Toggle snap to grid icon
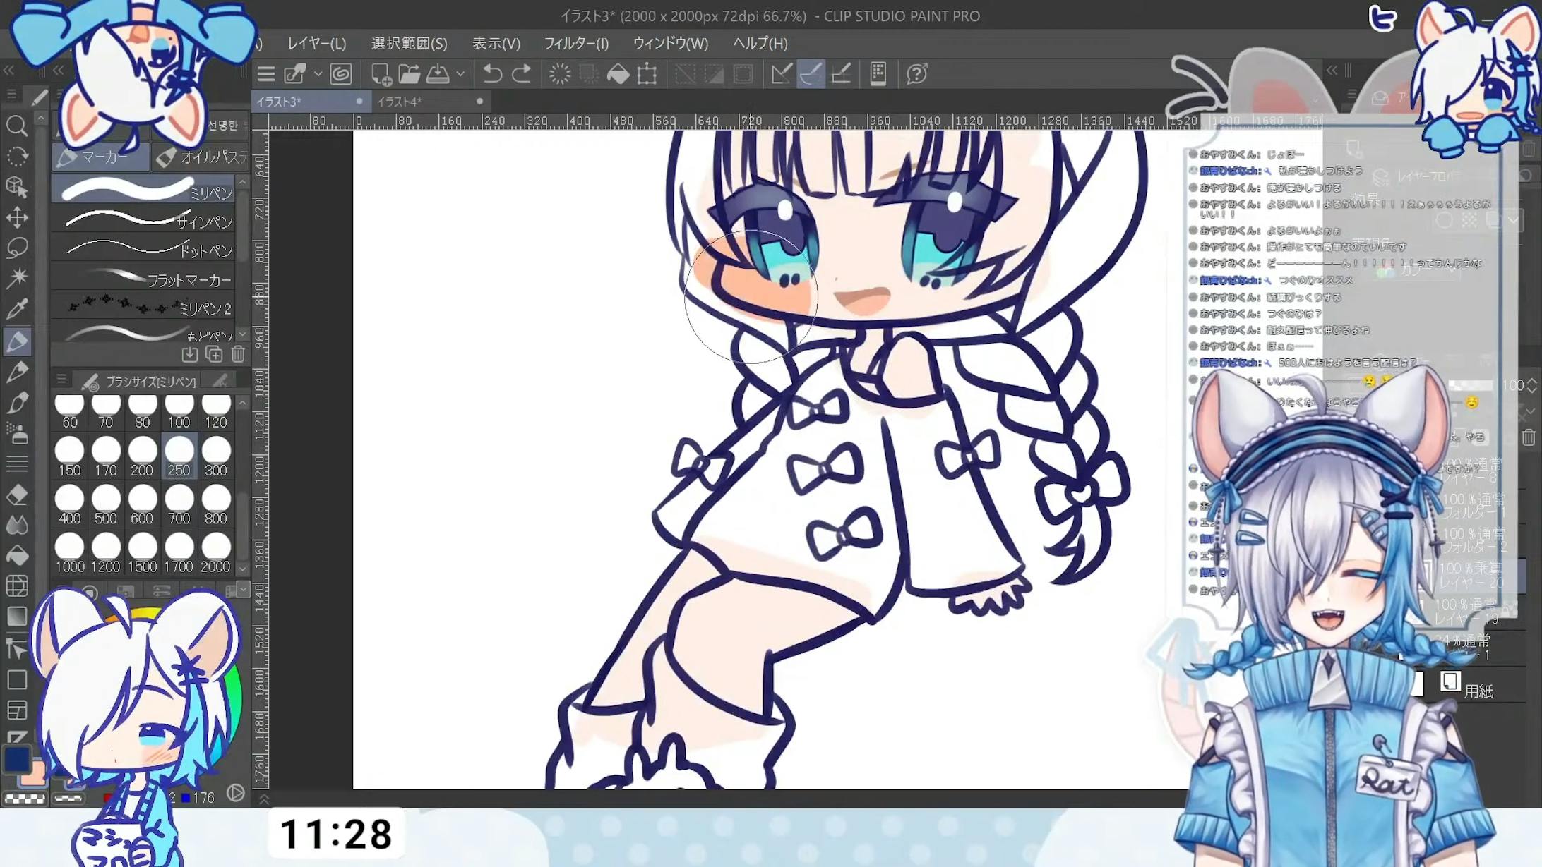The width and height of the screenshot is (1542, 867). coord(840,74)
